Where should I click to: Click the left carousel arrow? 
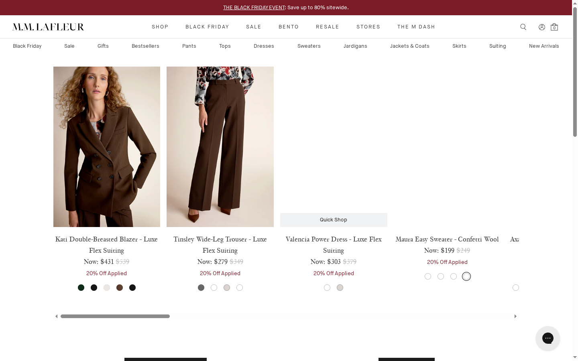tap(56, 316)
